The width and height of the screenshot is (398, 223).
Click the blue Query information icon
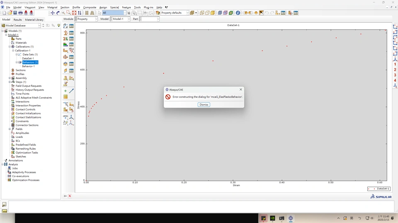click(238, 13)
